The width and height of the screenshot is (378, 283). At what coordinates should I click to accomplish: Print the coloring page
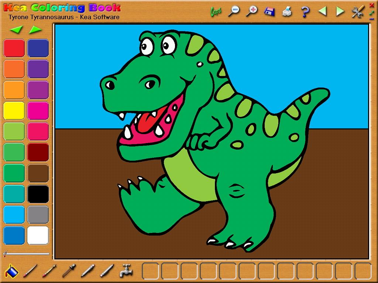point(287,11)
